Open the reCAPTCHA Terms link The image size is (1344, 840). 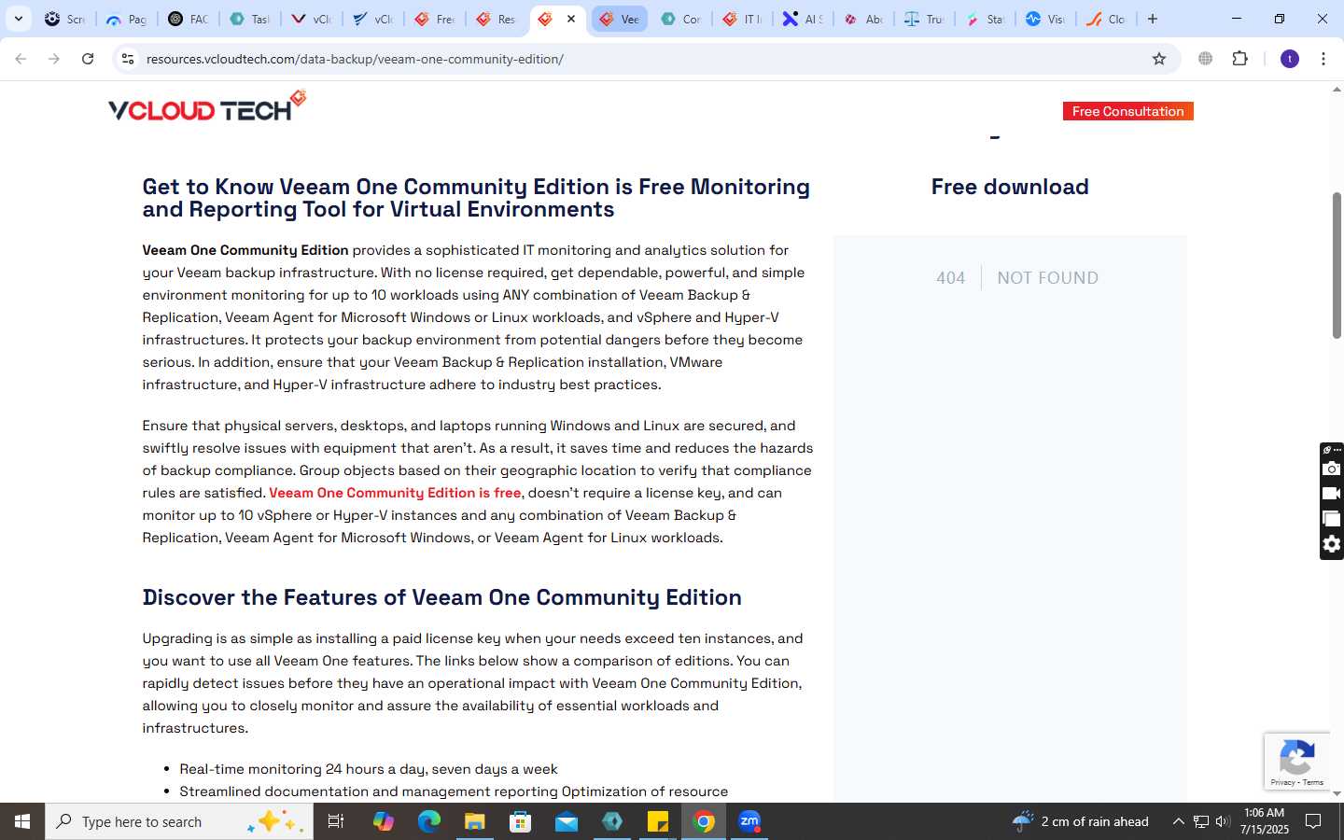click(x=1313, y=782)
